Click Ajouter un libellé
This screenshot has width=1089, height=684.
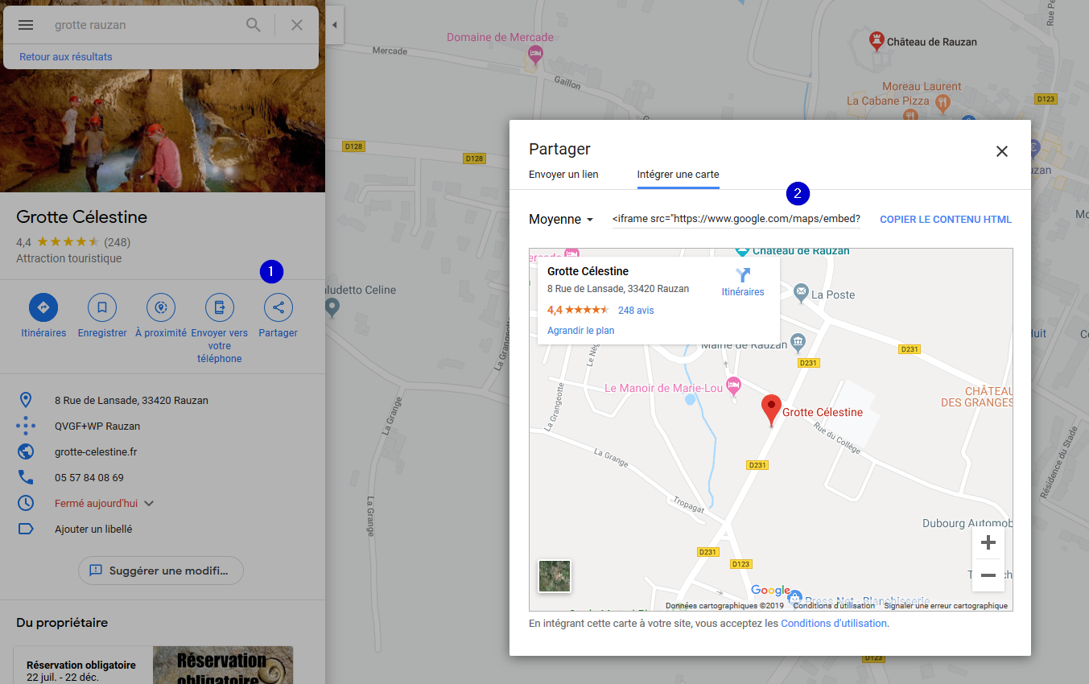pyautogui.click(x=93, y=529)
